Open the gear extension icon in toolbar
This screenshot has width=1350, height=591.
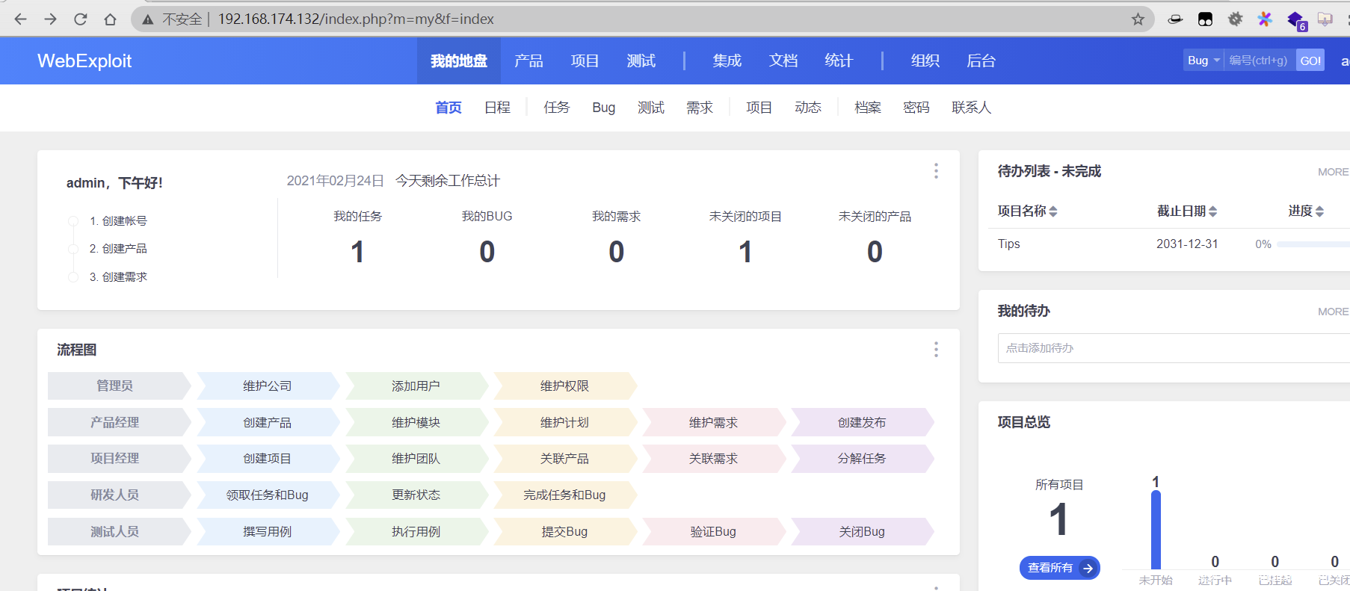(1235, 19)
